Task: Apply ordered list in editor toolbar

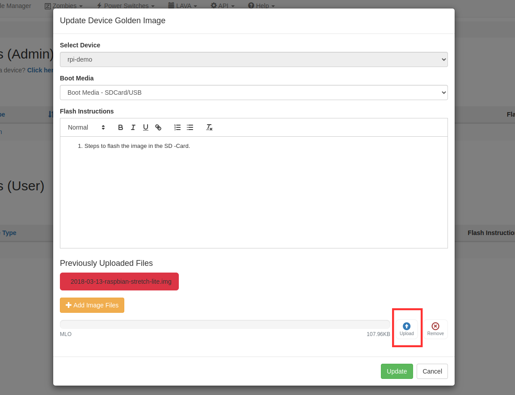Action: [x=177, y=127]
